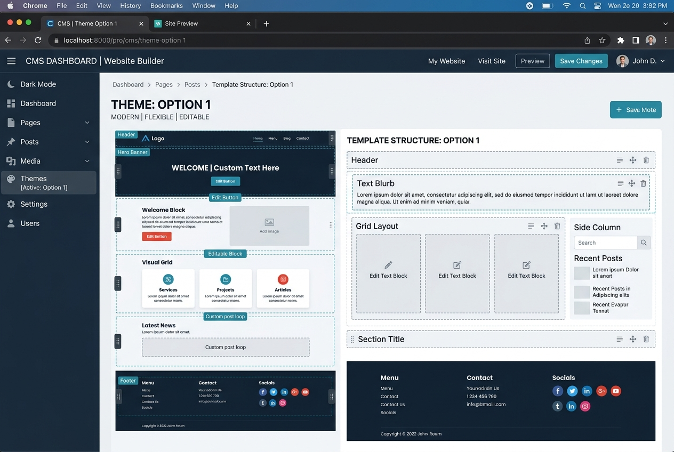Reload the page in Chrome
Image resolution: width=674 pixels, height=452 pixels.
point(38,41)
